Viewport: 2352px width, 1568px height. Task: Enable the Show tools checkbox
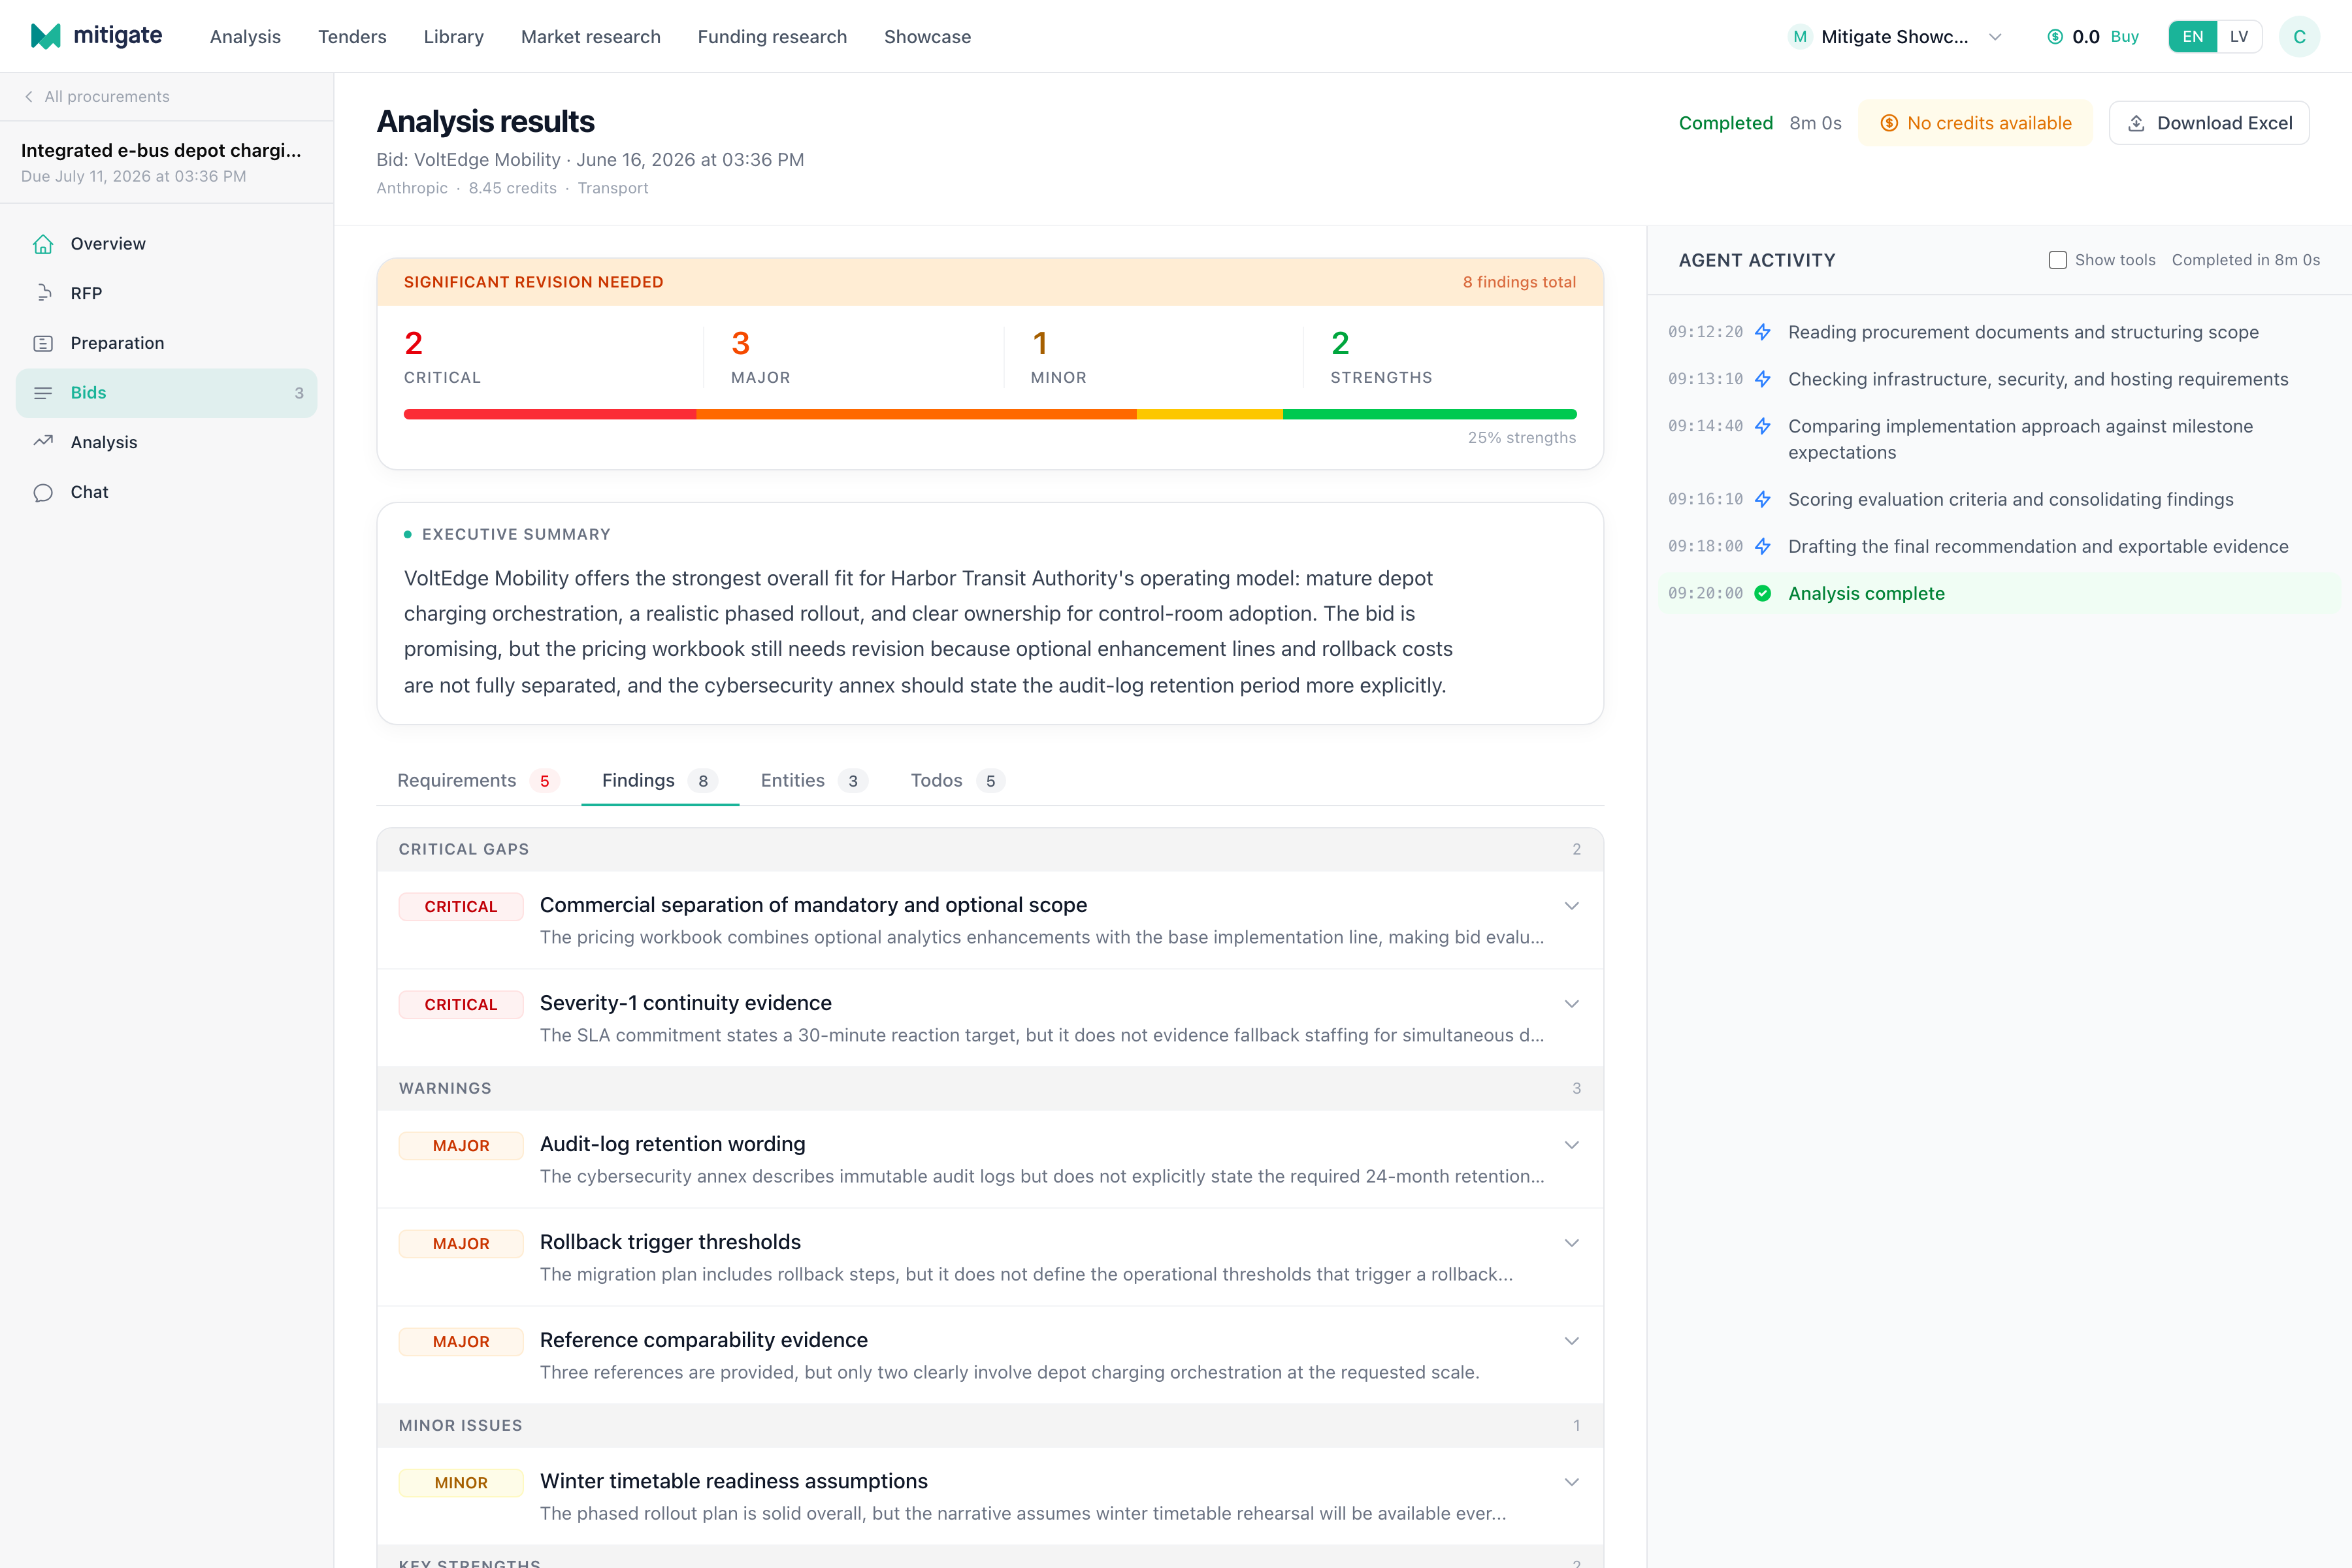2057,260
